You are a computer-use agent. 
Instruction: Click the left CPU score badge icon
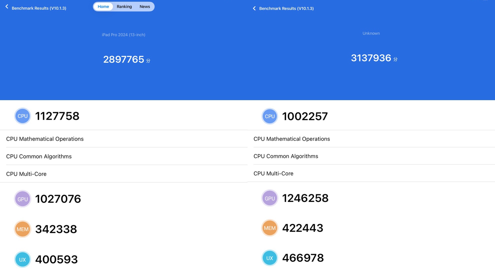coord(22,116)
